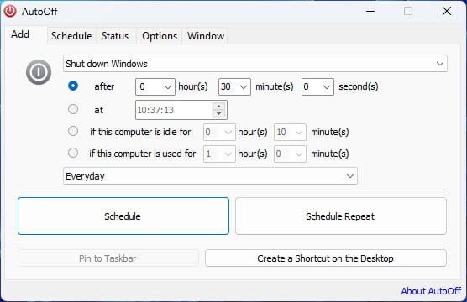The width and height of the screenshot is (467, 302).
Task: Click Create a Shortcut on the Desktop
Action: (x=326, y=258)
